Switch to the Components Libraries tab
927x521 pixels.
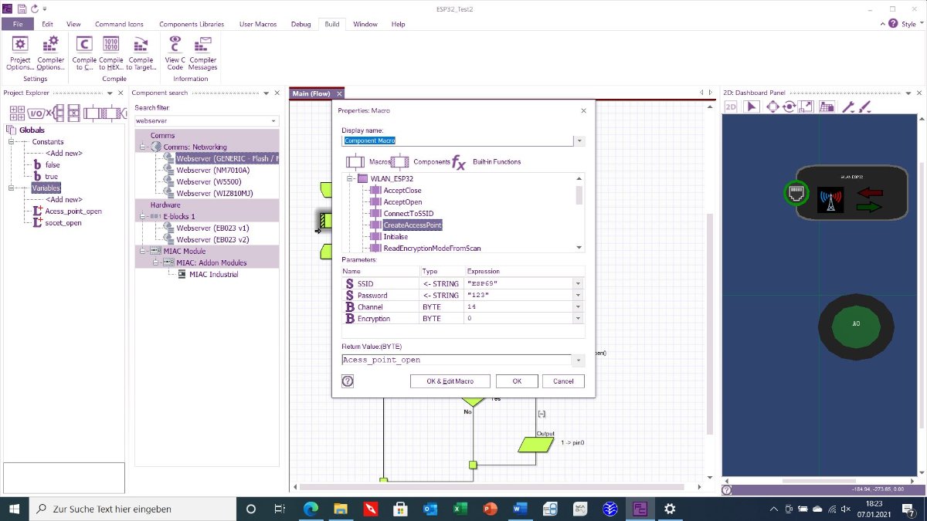click(192, 24)
